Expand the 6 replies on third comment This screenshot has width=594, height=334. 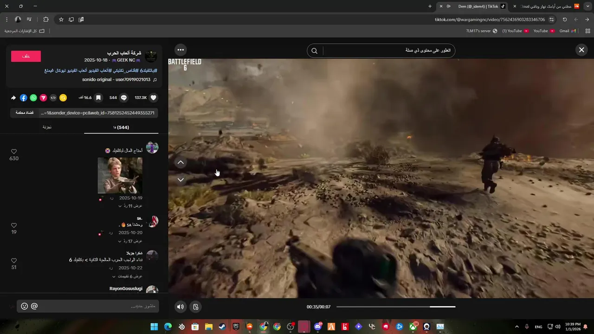click(127, 276)
